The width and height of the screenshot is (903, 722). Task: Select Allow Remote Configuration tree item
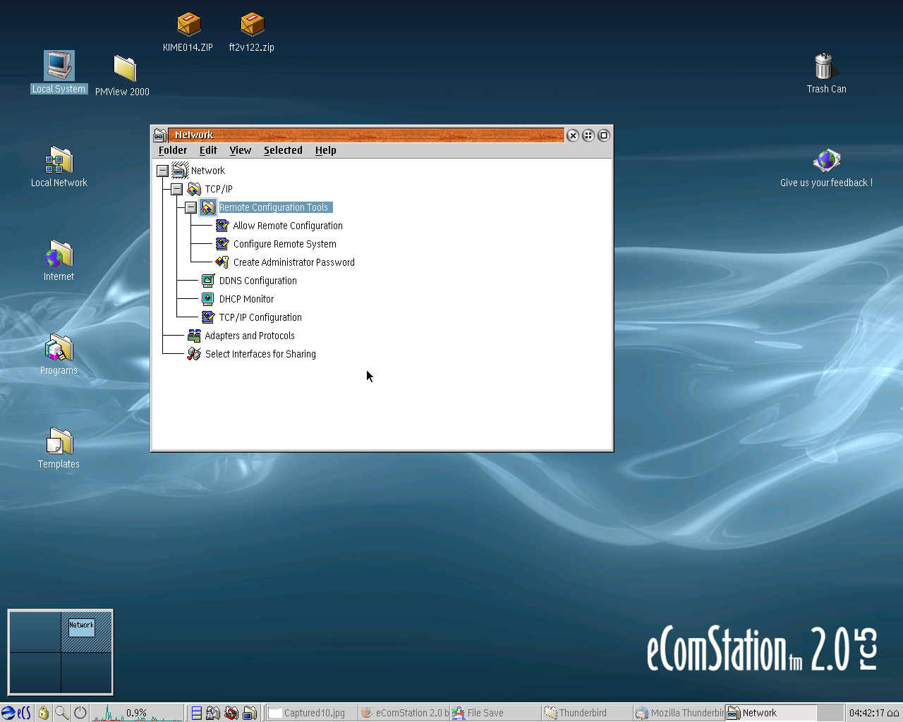pos(287,226)
